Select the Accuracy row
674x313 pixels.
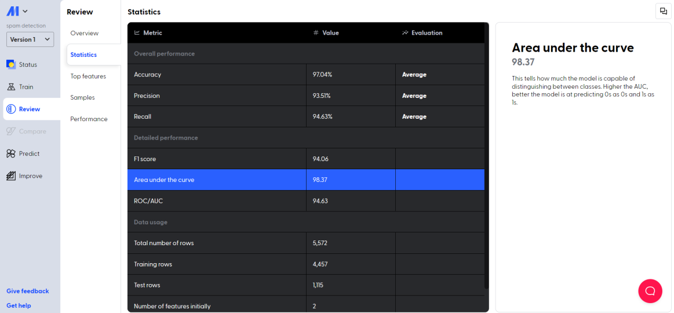pos(306,74)
